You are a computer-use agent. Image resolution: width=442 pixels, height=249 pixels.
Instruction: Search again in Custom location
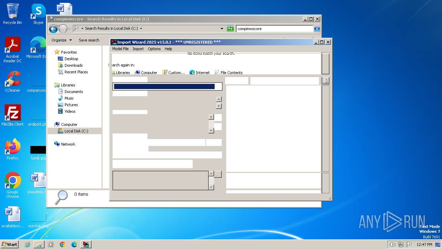point(174,73)
